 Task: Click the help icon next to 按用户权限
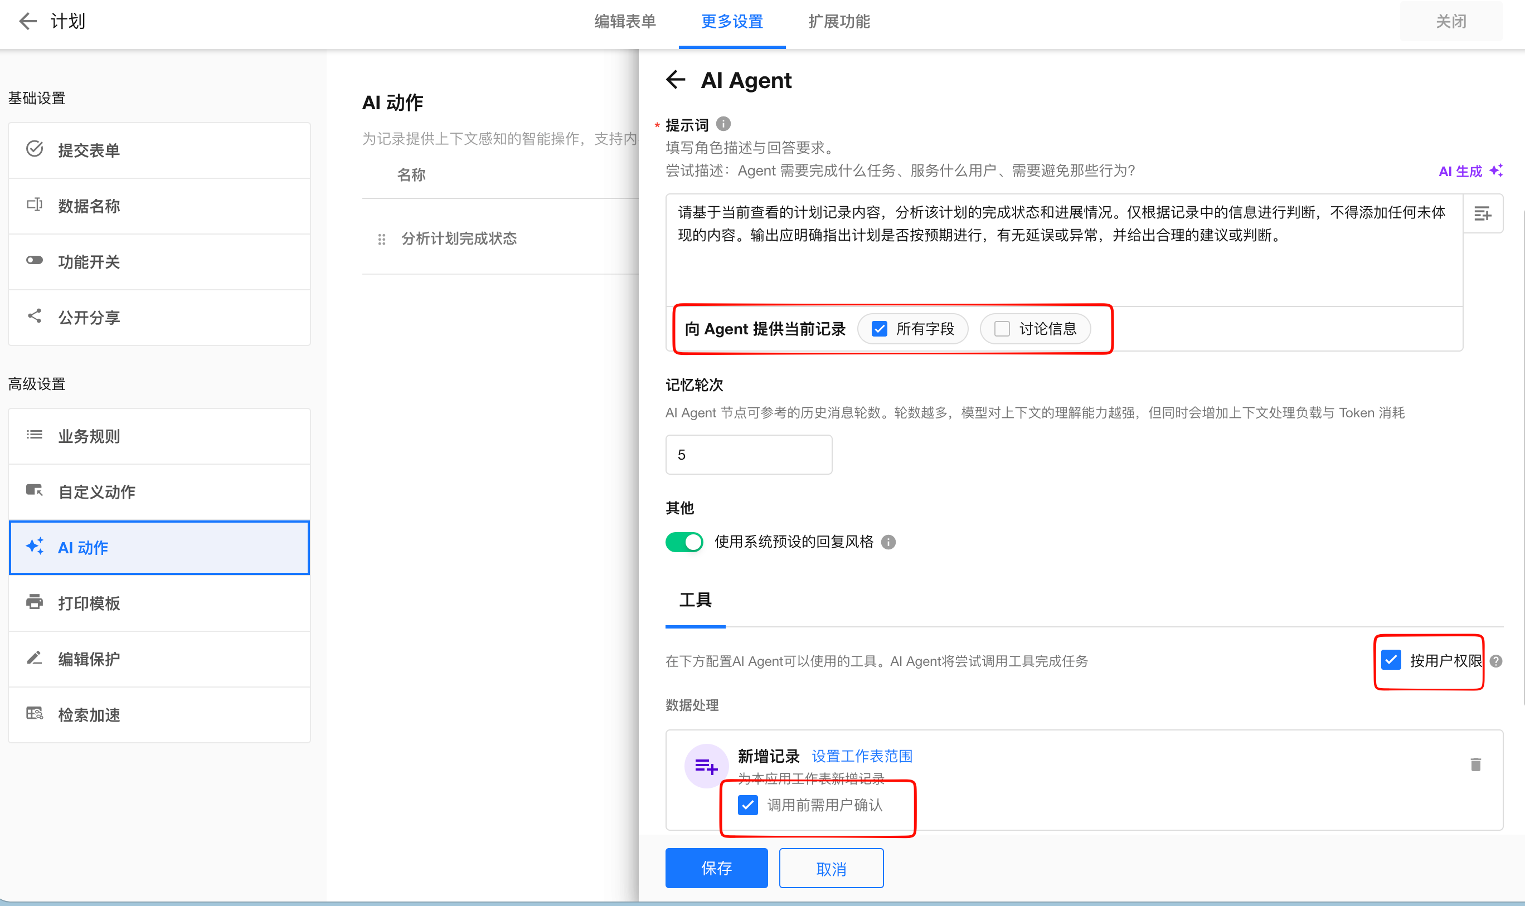1497,661
